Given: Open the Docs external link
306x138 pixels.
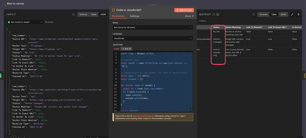Looking at the screenshot, I should pos(189,16).
